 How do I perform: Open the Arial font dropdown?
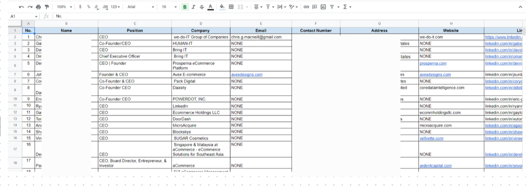click(140, 7)
